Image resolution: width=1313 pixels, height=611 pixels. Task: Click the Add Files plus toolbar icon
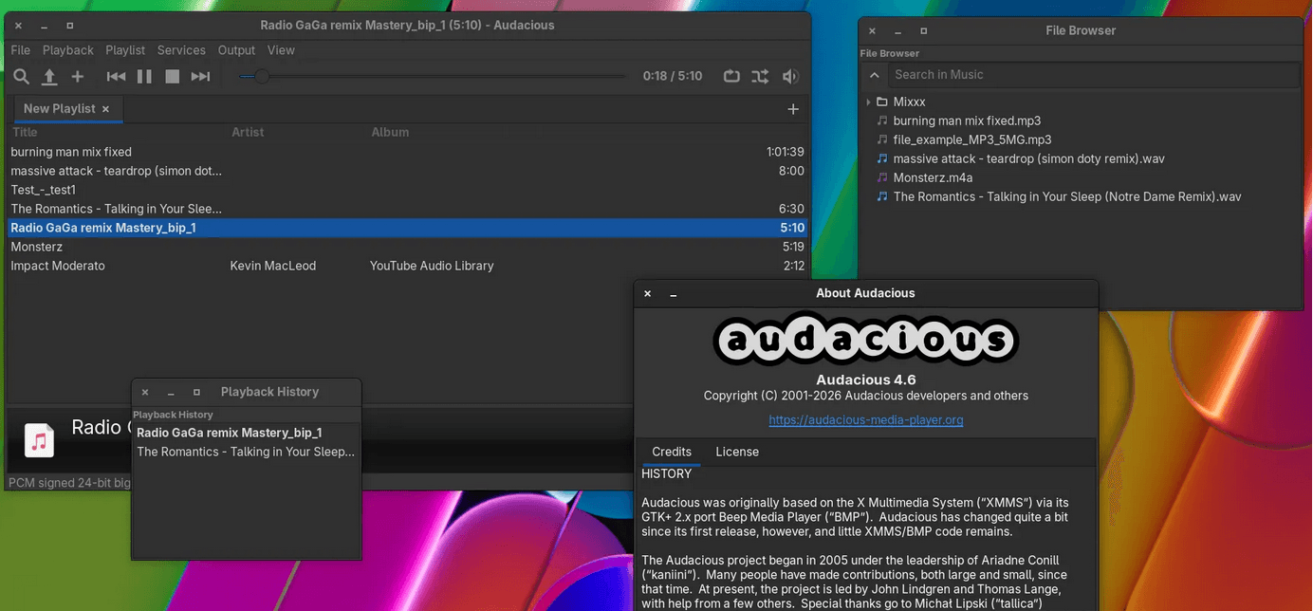[78, 77]
